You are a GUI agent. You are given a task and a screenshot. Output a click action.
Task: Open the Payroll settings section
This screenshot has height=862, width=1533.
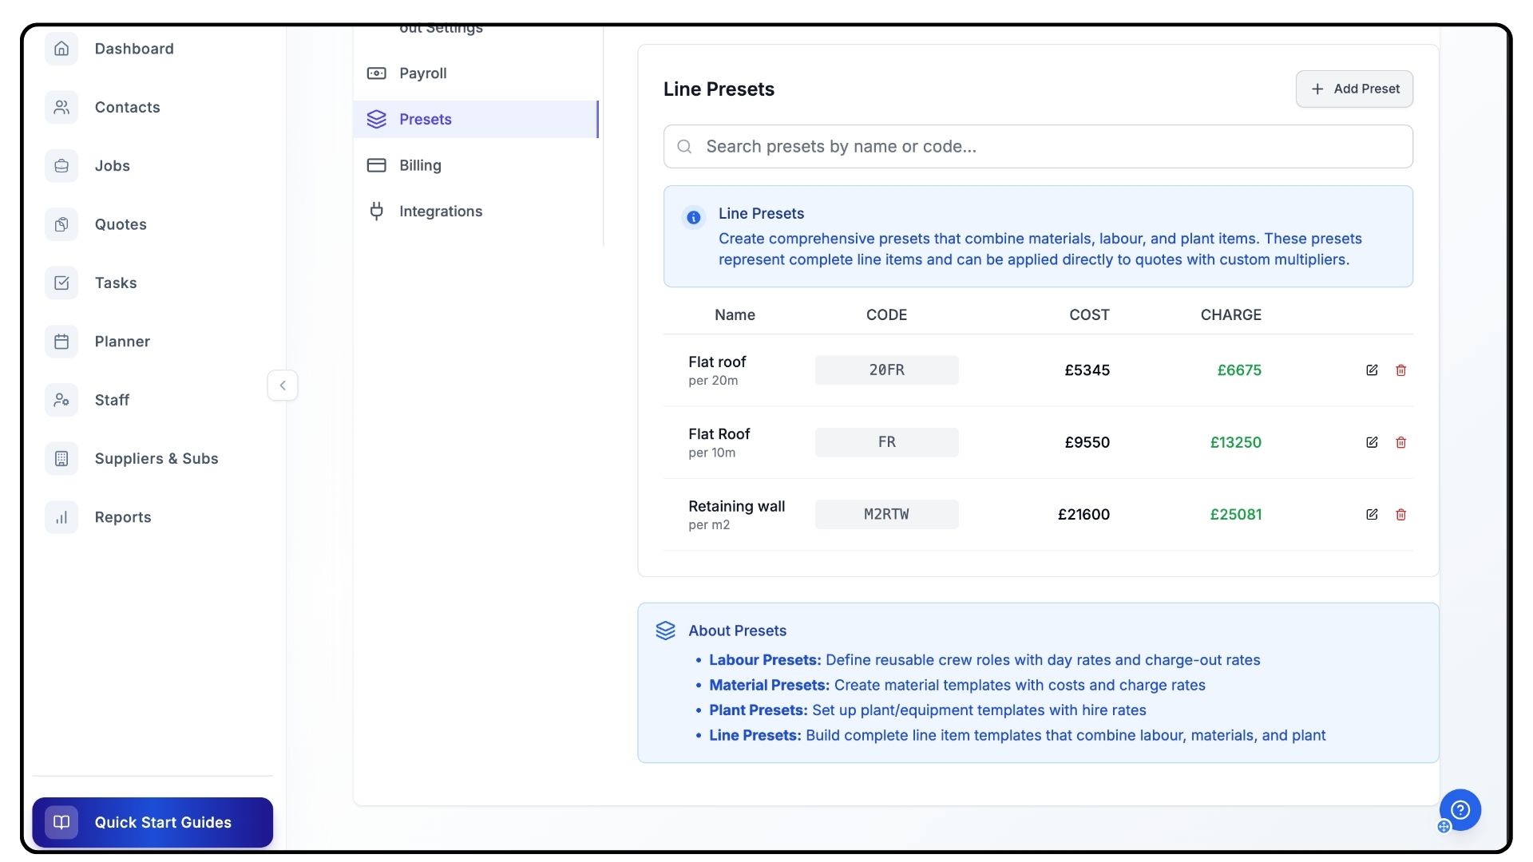point(422,73)
